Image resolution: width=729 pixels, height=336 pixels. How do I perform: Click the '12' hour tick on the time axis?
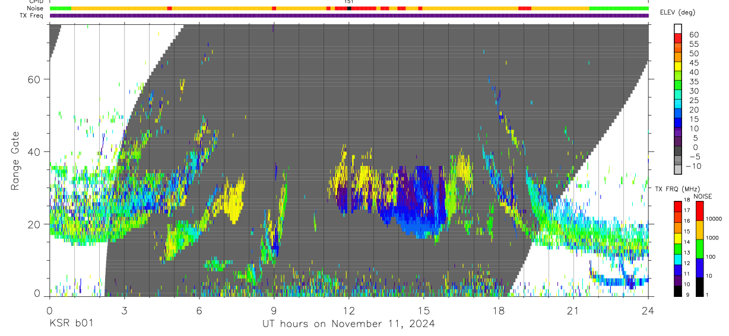pos(349,310)
